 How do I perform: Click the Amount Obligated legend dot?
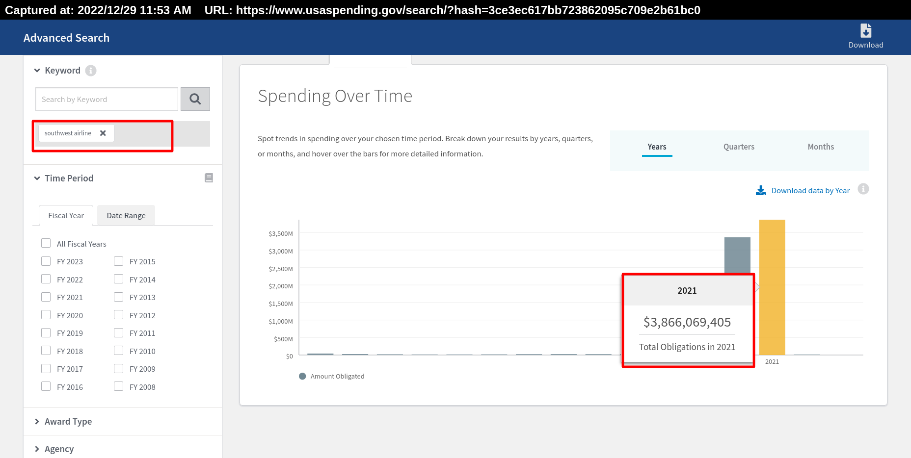click(302, 376)
